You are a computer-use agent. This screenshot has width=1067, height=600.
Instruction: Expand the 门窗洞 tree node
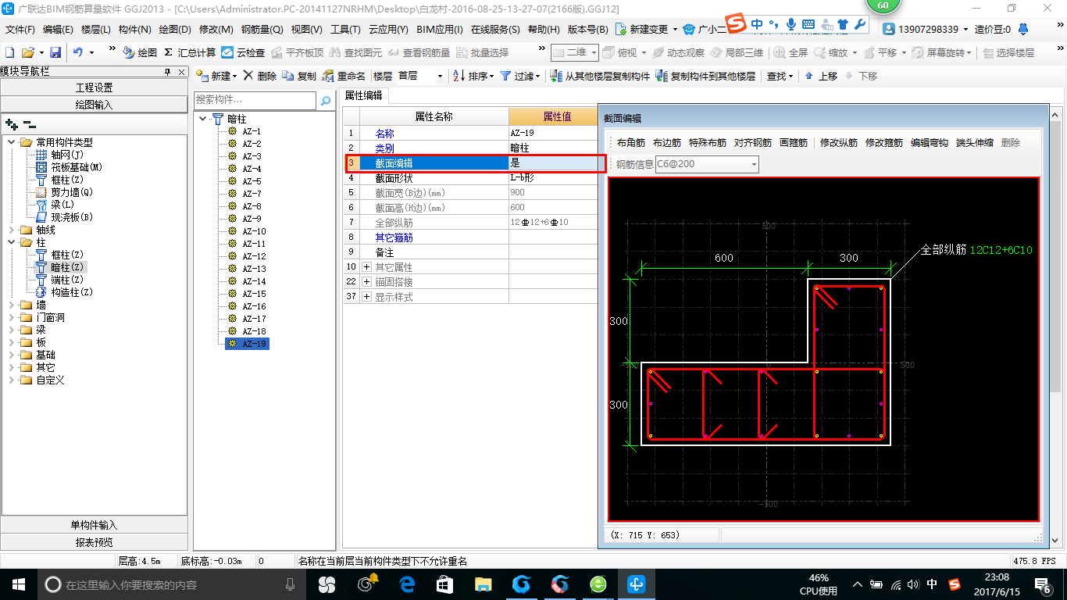coord(12,317)
